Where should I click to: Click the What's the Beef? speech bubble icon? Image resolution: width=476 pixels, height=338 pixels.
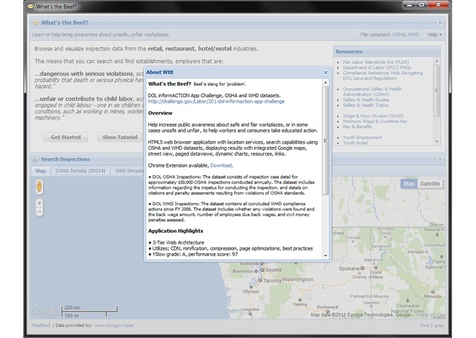[36, 23]
